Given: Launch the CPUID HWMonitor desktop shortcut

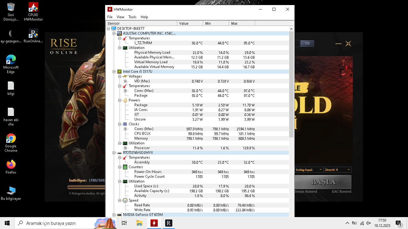Looking at the screenshot, I should pyautogui.click(x=33, y=12).
